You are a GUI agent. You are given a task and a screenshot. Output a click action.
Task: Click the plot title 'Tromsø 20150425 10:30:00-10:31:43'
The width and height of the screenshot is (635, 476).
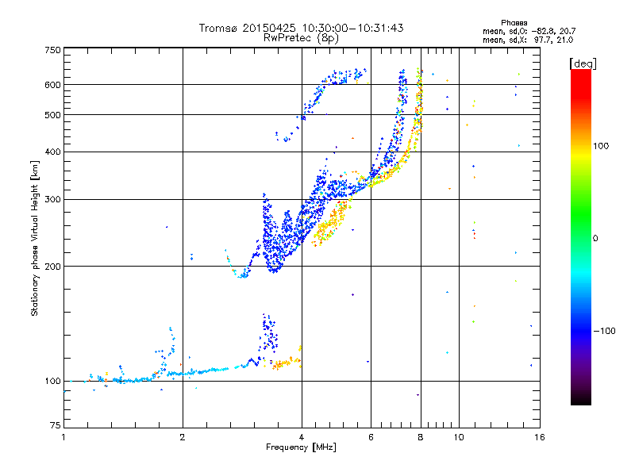(301, 28)
